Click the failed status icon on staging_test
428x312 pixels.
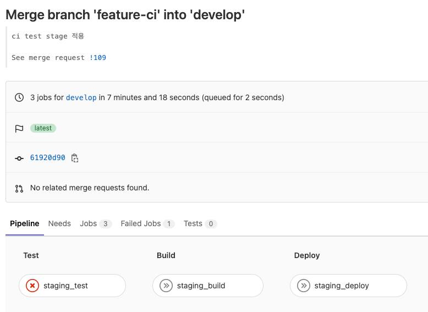pos(32,286)
